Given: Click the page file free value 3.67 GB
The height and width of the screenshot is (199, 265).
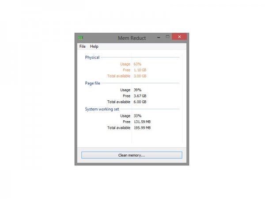Looking at the screenshot, I should click(x=140, y=96).
